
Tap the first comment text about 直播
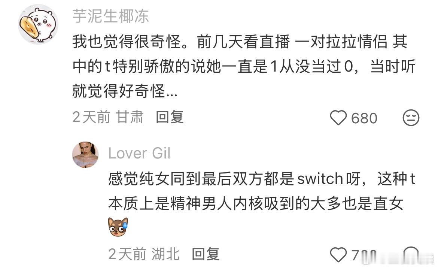tap(244, 67)
